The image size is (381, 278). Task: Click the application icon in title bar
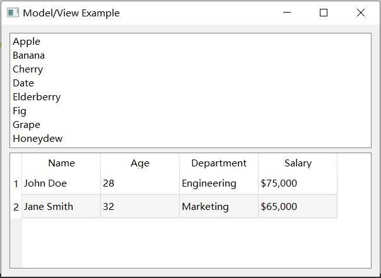(x=13, y=13)
